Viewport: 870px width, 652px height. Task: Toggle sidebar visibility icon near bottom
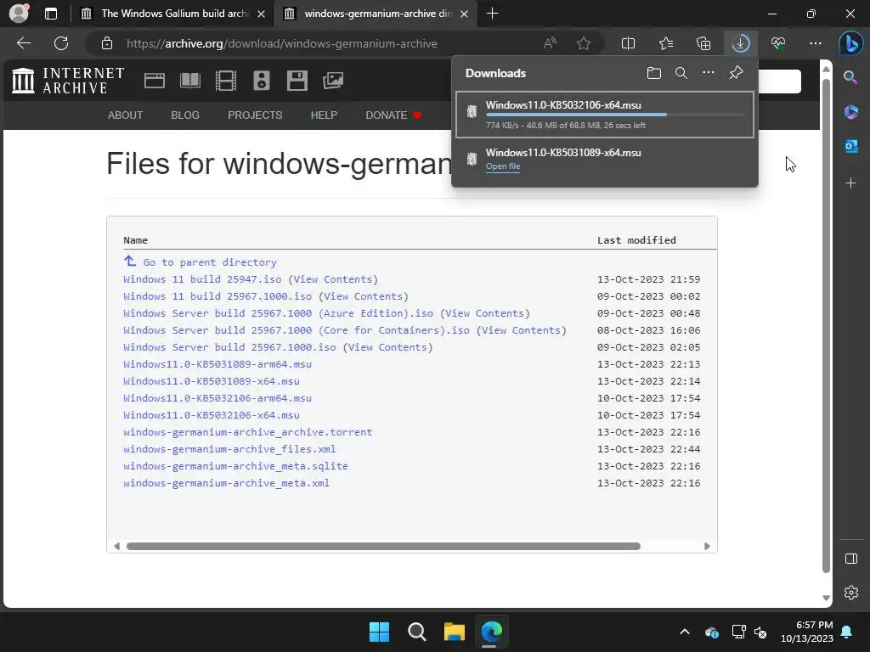click(850, 559)
